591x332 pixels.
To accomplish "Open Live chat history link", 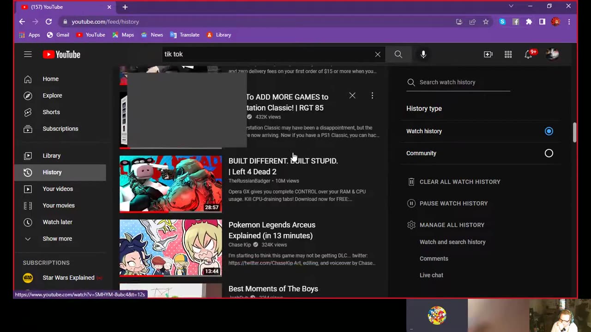I will (431, 275).
